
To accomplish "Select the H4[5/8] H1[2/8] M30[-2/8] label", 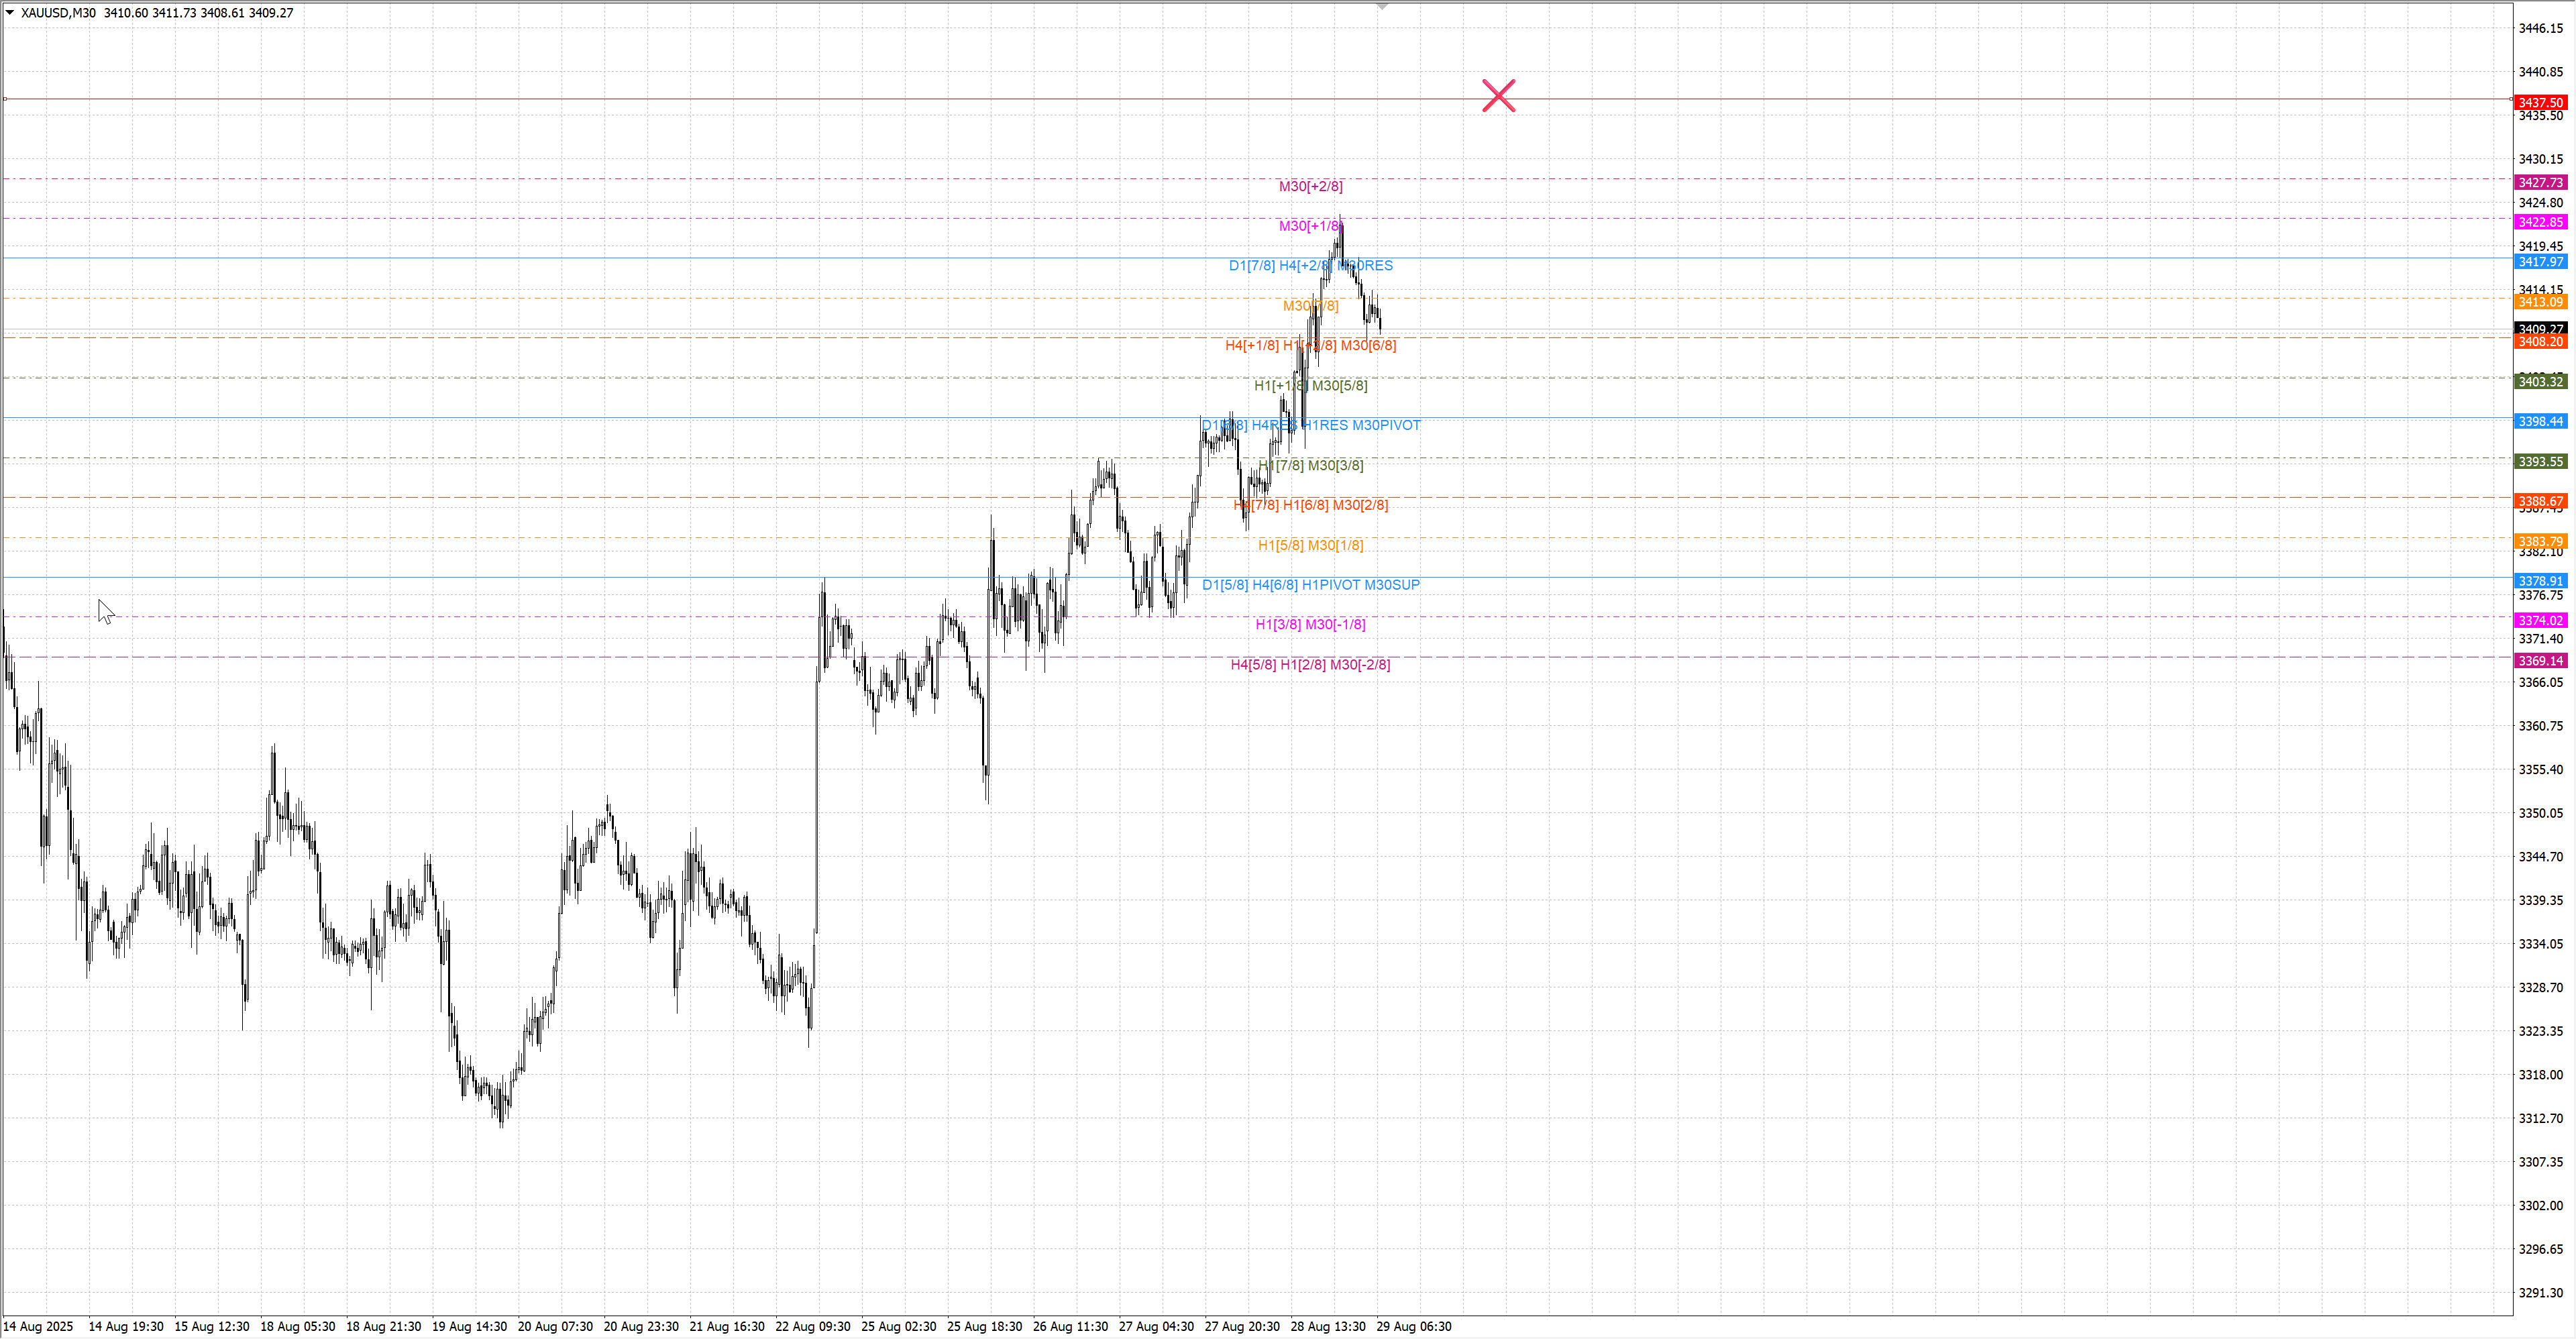I will click(1310, 665).
